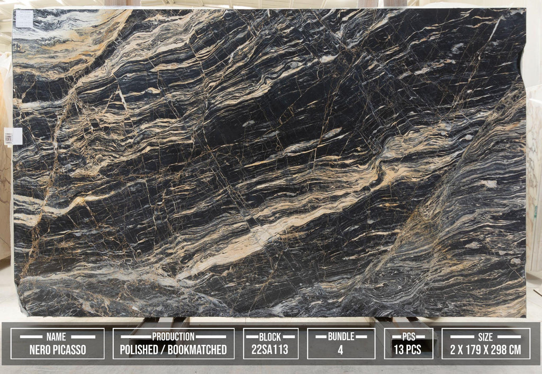Click the BUNDLE header label
Viewport: 542px width, 374px height.
pos(341,336)
